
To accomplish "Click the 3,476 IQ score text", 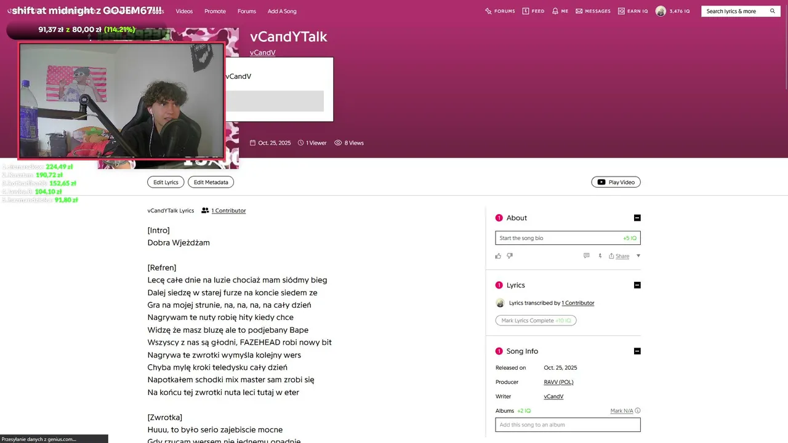I will pos(680,11).
